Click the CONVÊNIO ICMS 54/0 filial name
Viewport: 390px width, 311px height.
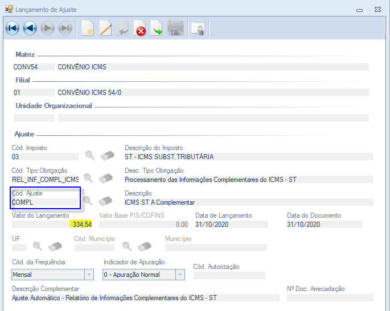tap(213, 93)
